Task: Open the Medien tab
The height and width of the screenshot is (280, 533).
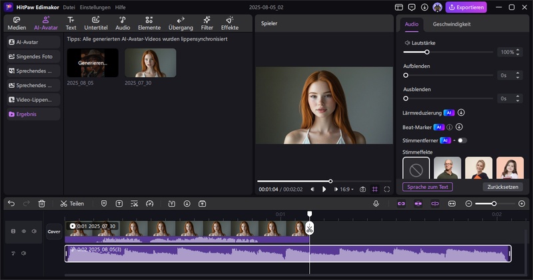Action: click(x=17, y=23)
